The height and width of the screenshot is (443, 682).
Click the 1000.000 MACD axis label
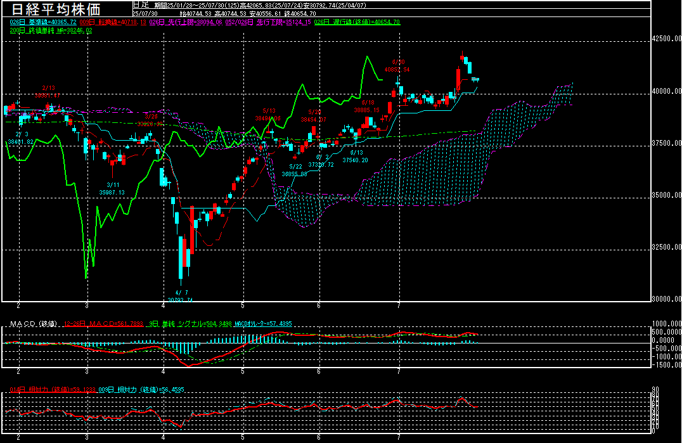coord(666,323)
